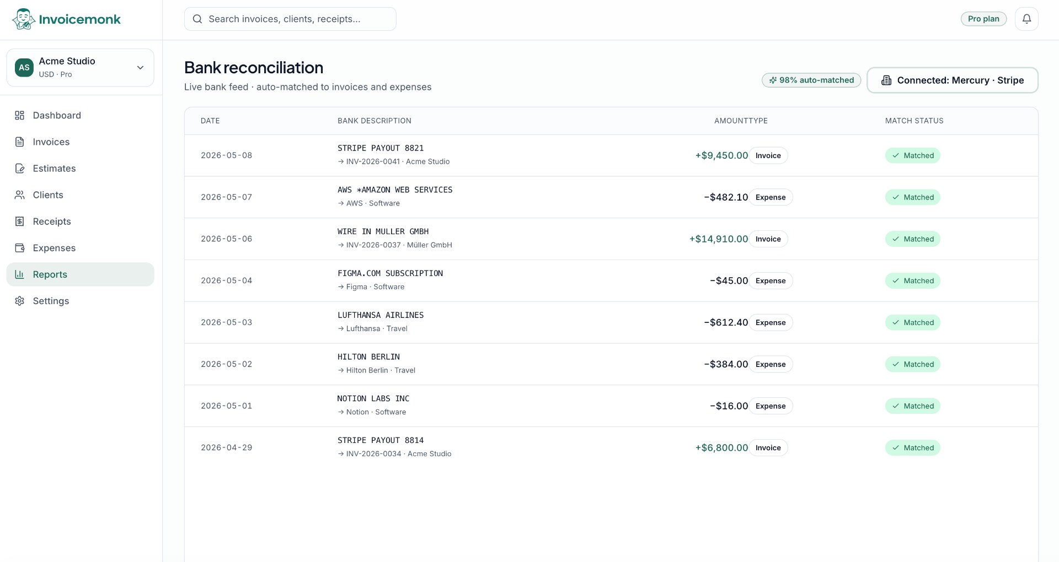Click the 98% auto-matched badge

(811, 80)
